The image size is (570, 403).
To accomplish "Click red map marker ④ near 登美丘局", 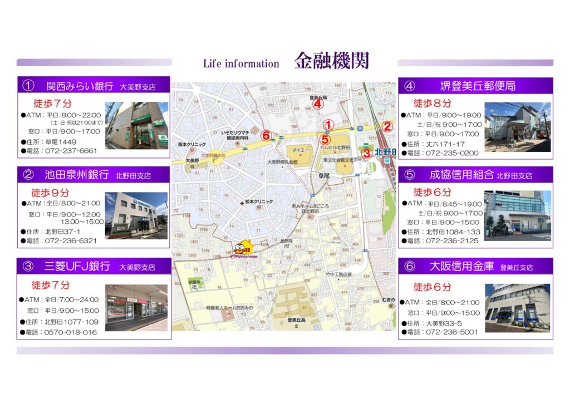I will coord(318,104).
